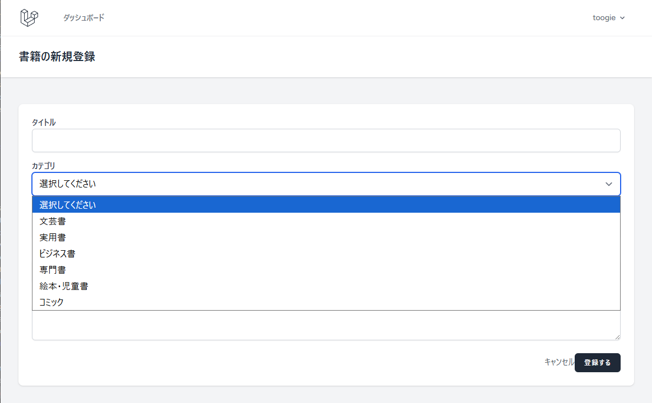Select the コミック category option
Image resolution: width=652 pixels, height=403 pixels.
coord(52,302)
